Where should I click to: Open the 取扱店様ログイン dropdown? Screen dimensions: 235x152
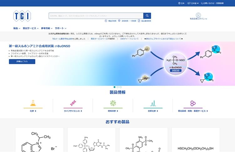(198, 19)
